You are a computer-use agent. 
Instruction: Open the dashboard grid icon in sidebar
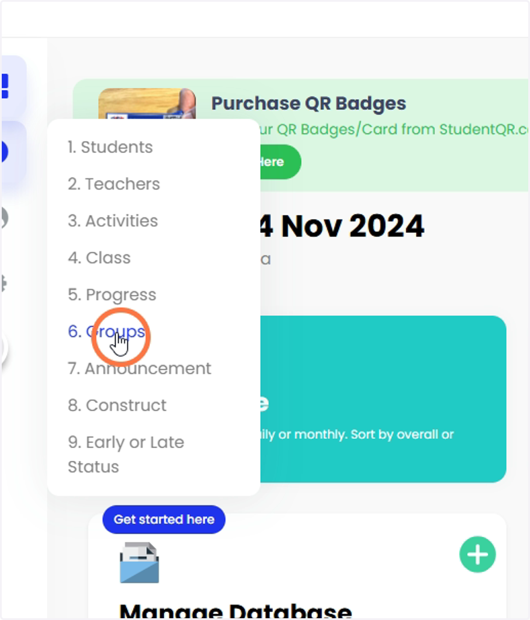5,86
